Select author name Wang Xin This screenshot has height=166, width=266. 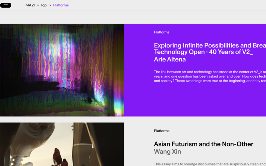point(167,151)
